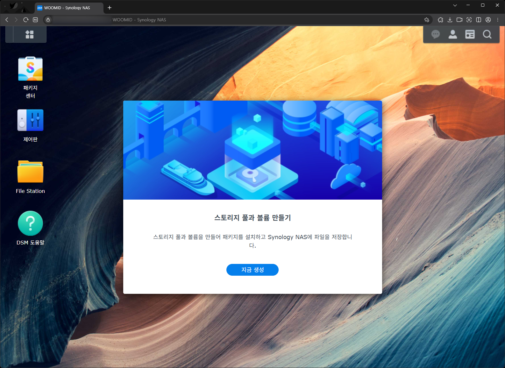The height and width of the screenshot is (368, 505).
Task: Open the user account options icon
Action: (453, 34)
